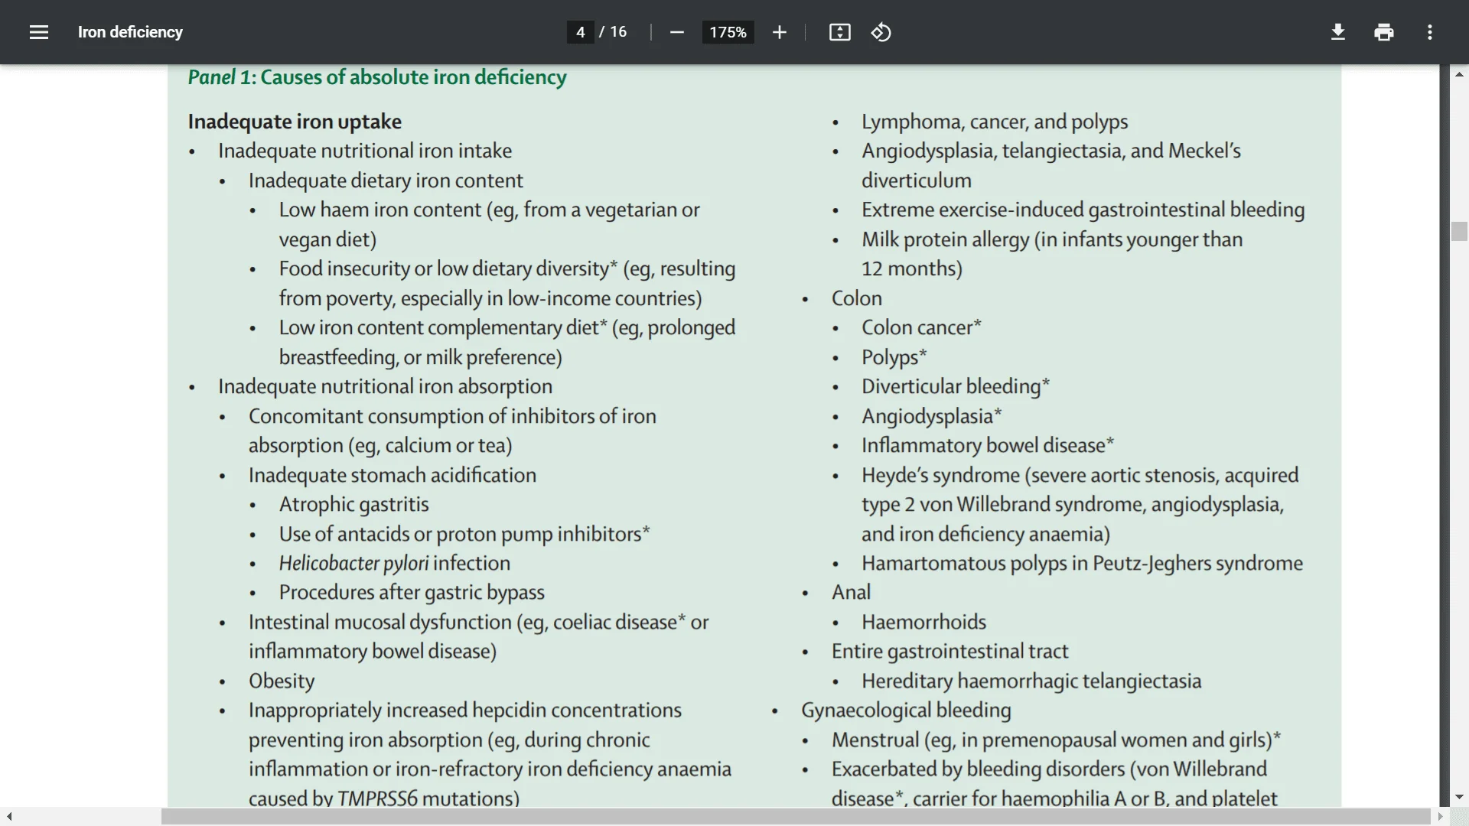Viewport: 1469px width, 826px height.
Task: Open the sidebar hamburger menu
Action: 39,32
